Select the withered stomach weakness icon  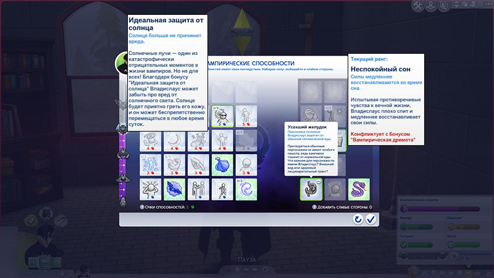pos(311,190)
